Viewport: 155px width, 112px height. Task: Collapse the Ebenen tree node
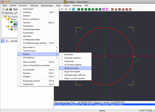click(6, 19)
